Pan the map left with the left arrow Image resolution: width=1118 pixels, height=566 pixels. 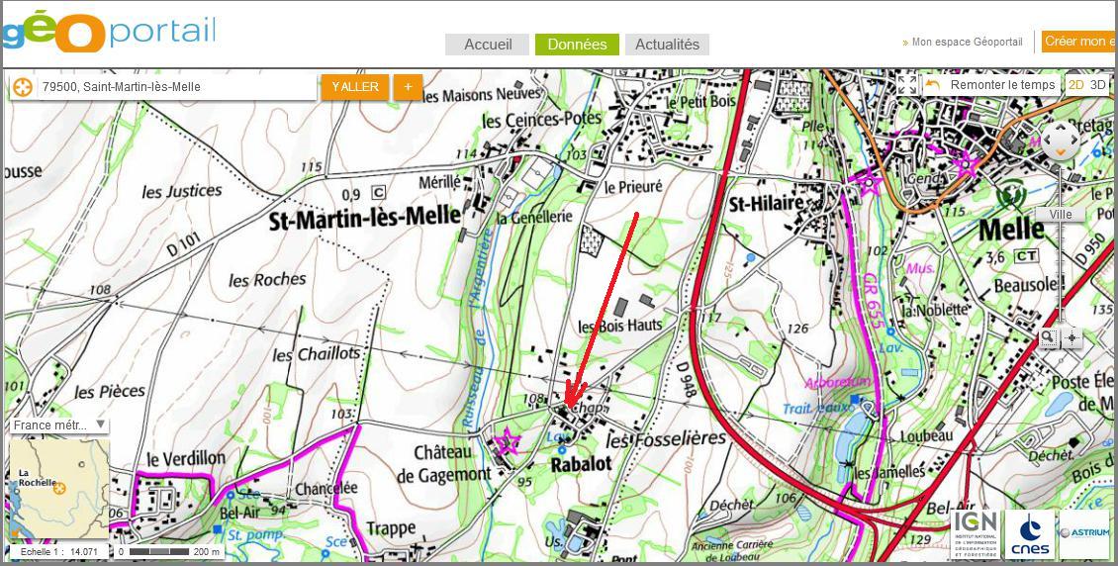1048,141
